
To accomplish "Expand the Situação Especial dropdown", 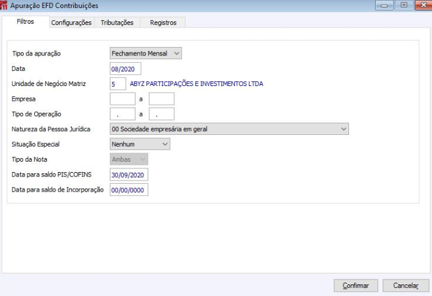I will pos(140,144).
